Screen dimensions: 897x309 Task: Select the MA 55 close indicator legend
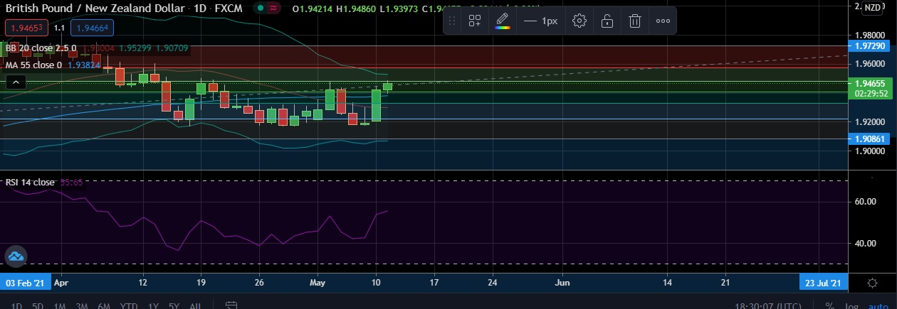(x=34, y=65)
